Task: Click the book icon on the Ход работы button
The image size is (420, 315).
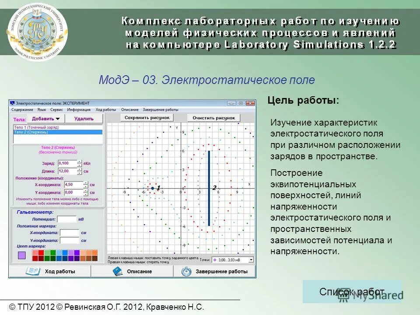Action: tap(33, 271)
